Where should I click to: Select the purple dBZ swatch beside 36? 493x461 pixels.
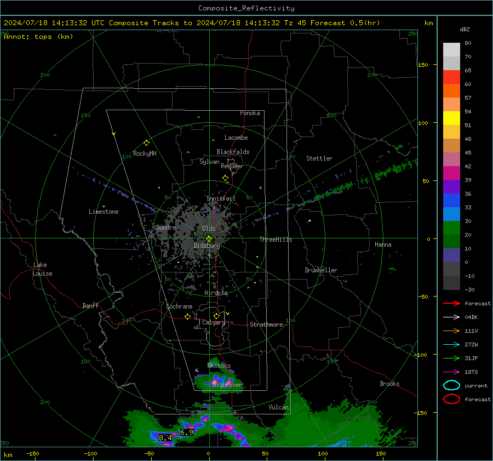coord(451,186)
